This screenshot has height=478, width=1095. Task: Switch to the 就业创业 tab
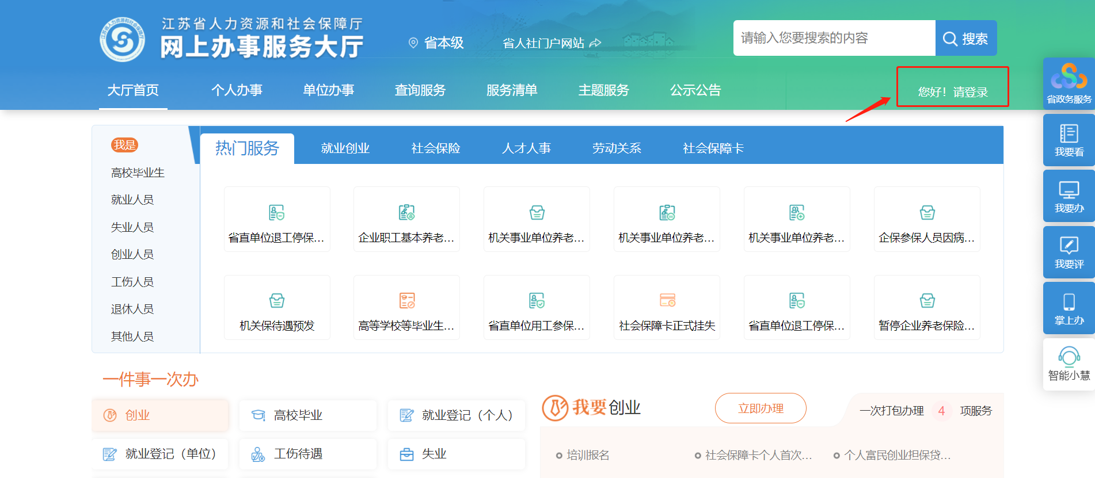[345, 148]
